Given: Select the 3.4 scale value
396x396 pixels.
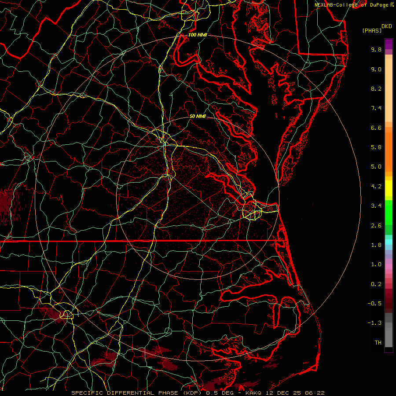Looking at the screenshot, I should tap(376, 206).
